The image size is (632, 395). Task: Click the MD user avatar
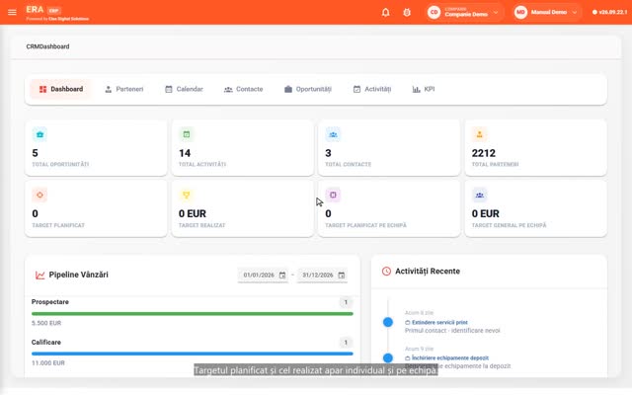(520, 13)
